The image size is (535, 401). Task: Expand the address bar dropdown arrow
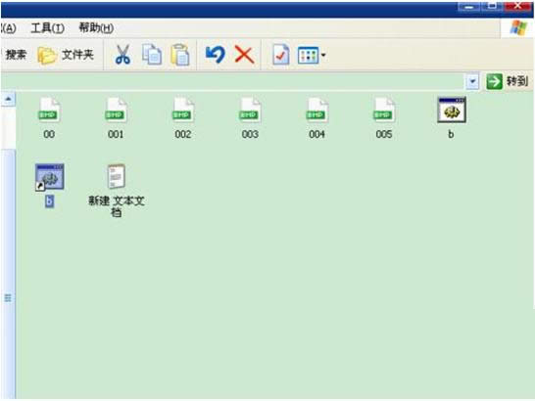point(472,82)
